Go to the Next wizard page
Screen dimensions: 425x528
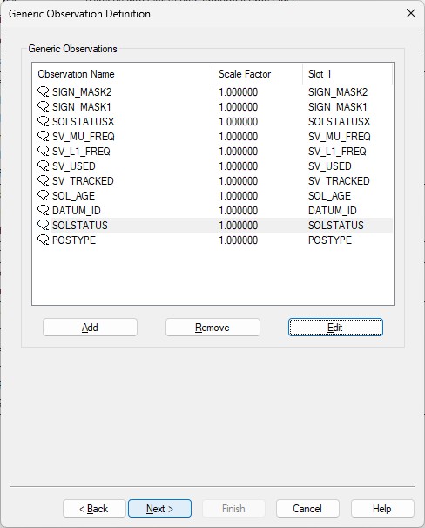160,509
